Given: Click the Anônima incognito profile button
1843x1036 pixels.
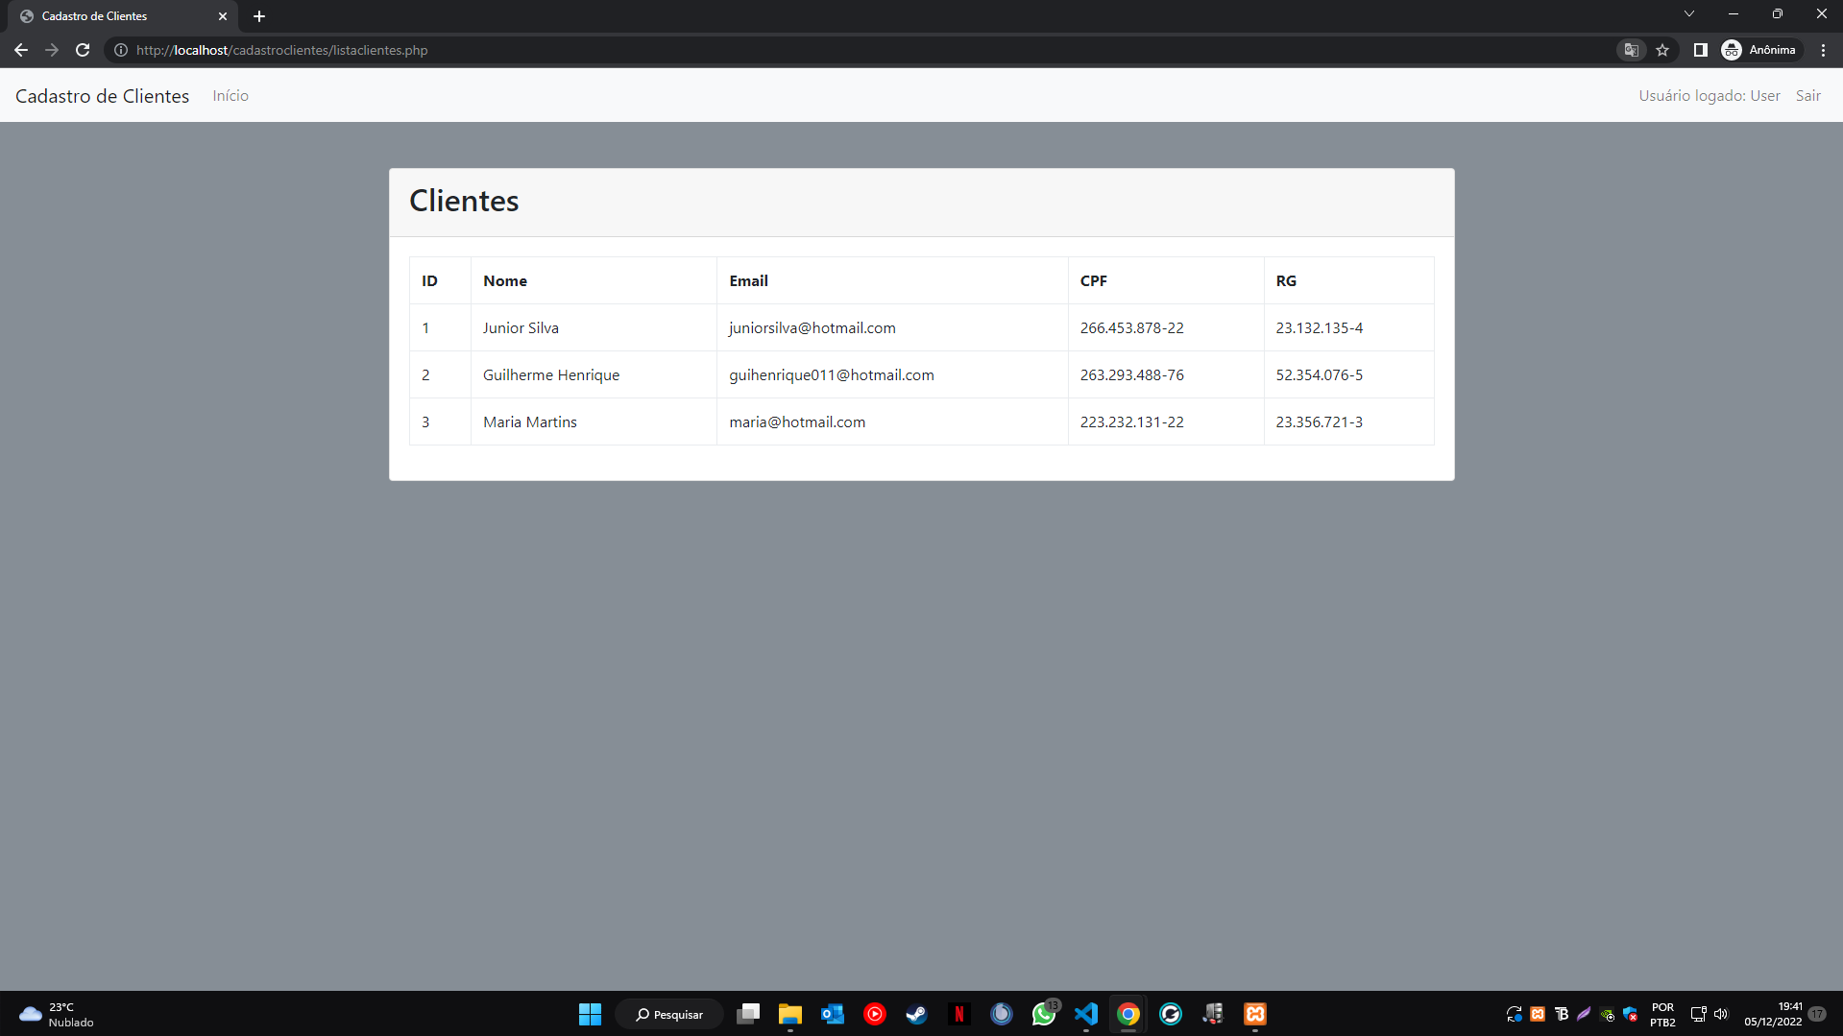Looking at the screenshot, I should click(1759, 50).
